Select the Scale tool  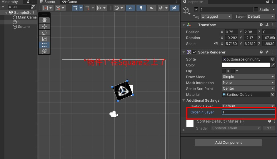(44, 39)
